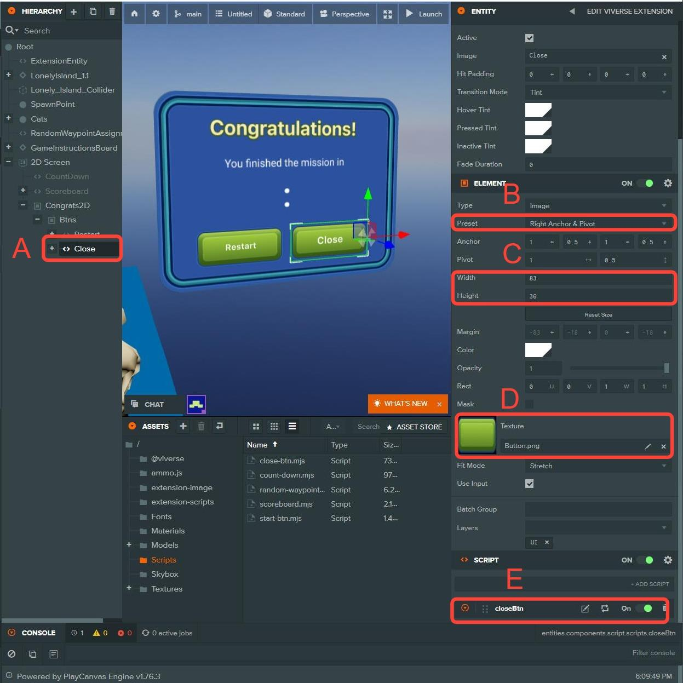Click the edit script icon for closeBtn
The width and height of the screenshot is (683, 683).
pyautogui.click(x=585, y=609)
